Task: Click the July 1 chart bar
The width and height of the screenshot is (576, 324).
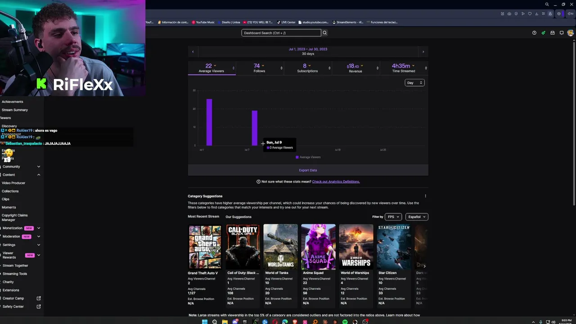Action: click(209, 122)
